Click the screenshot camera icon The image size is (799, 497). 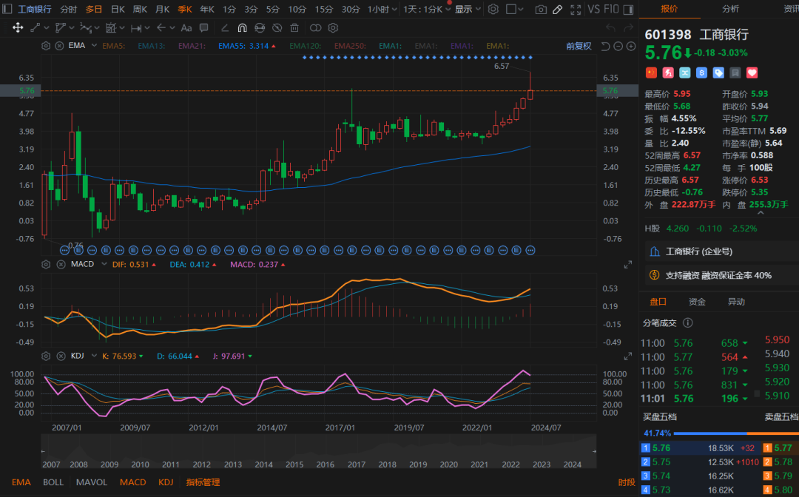541,10
